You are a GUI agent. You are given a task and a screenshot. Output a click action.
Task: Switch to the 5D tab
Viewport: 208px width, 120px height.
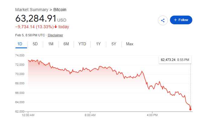pyautogui.click(x=35, y=44)
